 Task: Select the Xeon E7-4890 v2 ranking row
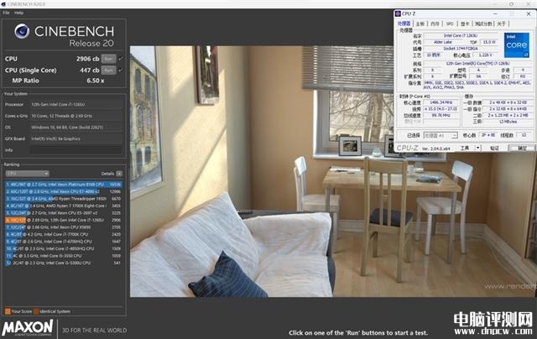(x=64, y=191)
